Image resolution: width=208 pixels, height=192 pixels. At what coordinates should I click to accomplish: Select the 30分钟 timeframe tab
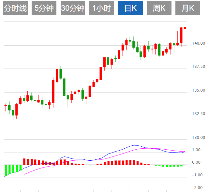(73, 8)
